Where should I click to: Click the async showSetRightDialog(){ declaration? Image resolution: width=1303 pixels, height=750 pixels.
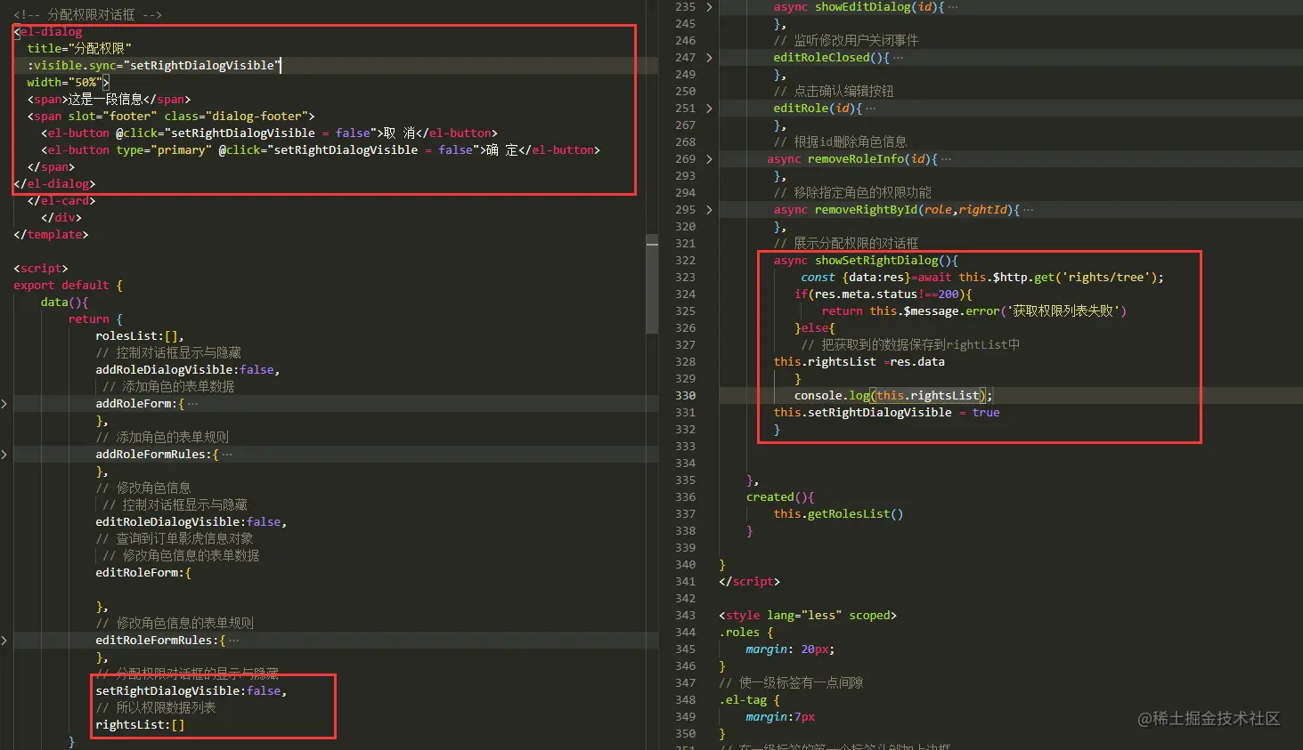(866, 260)
